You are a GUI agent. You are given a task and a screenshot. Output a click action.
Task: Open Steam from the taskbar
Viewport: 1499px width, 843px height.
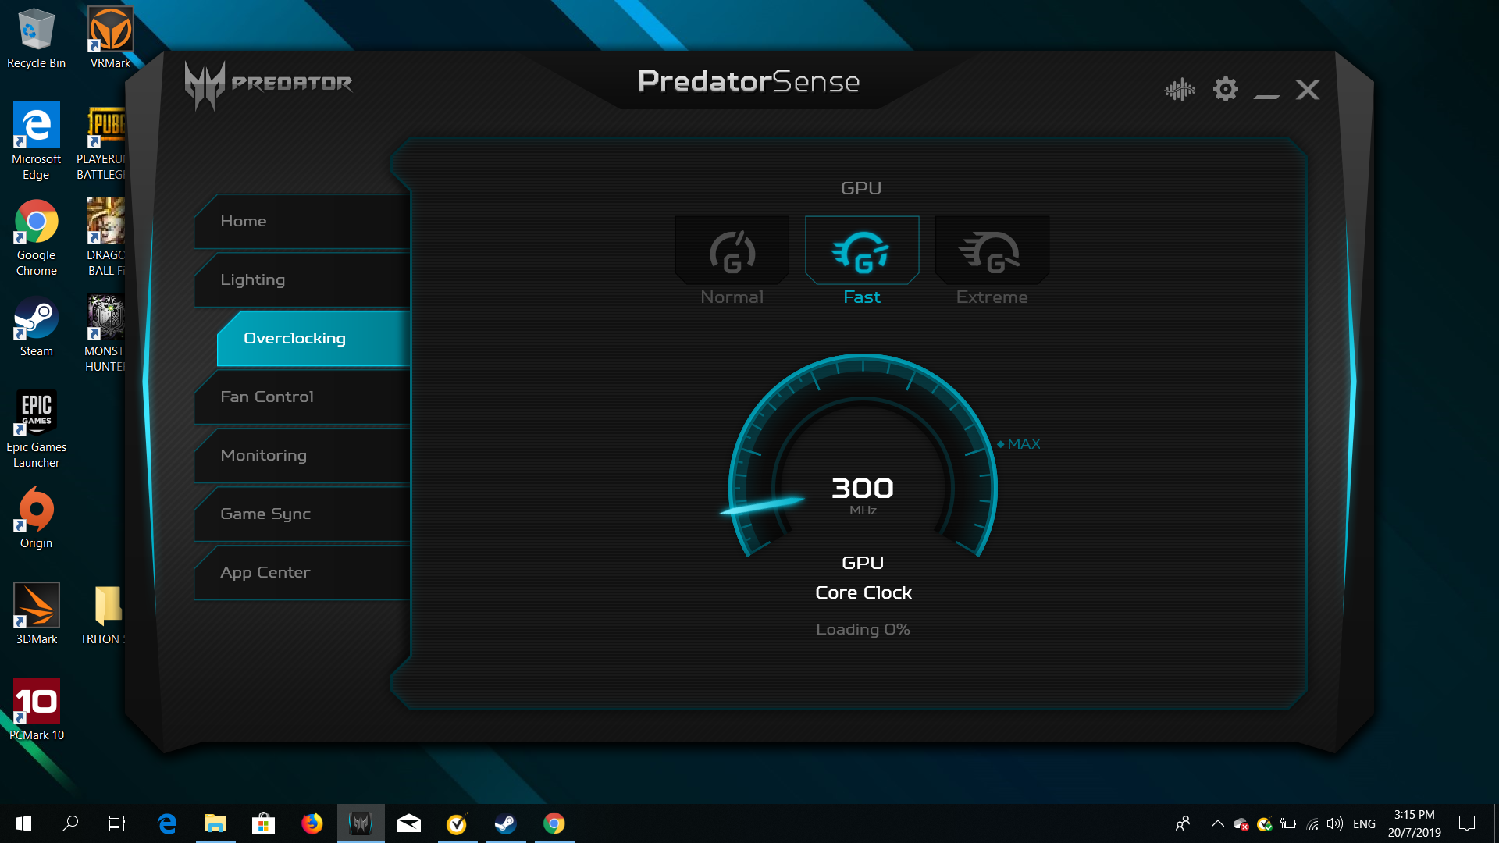[x=506, y=823]
